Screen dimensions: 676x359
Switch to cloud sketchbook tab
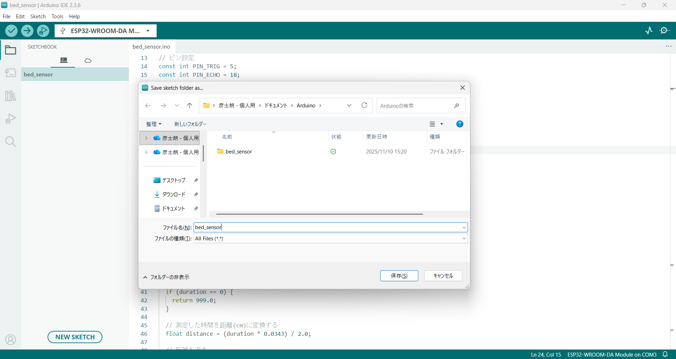coord(88,61)
